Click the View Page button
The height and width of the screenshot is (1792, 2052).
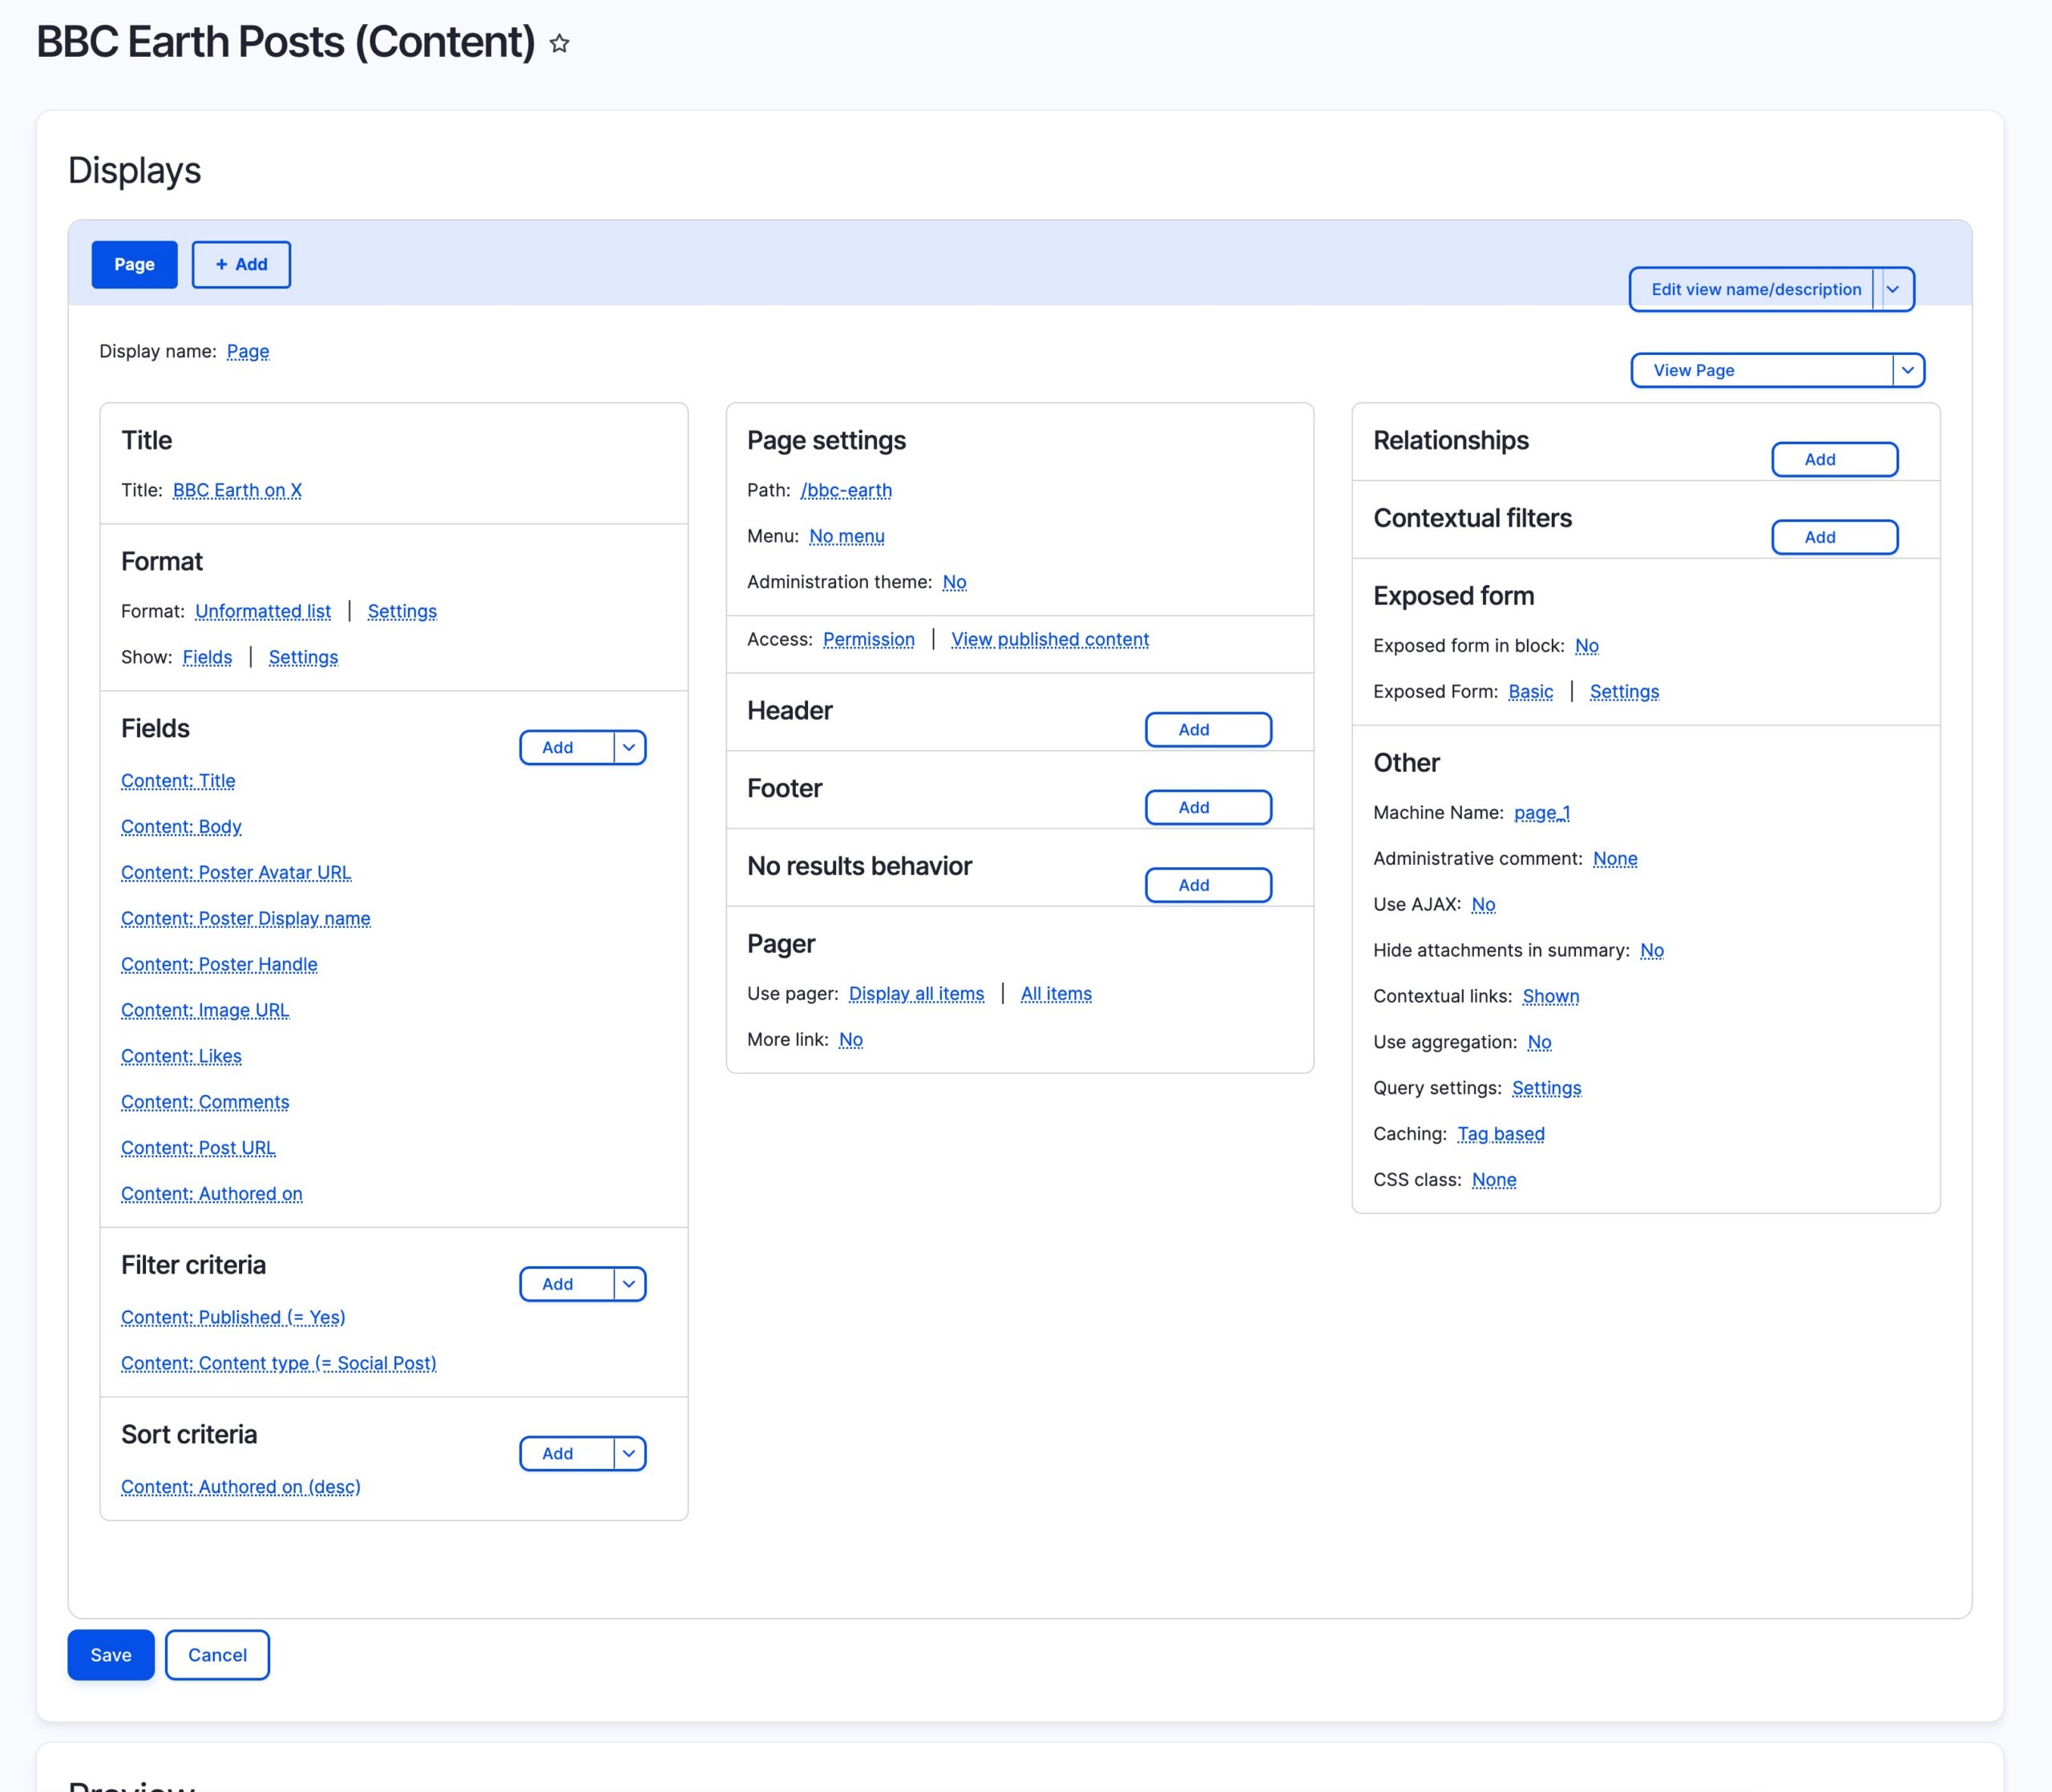(1762, 370)
